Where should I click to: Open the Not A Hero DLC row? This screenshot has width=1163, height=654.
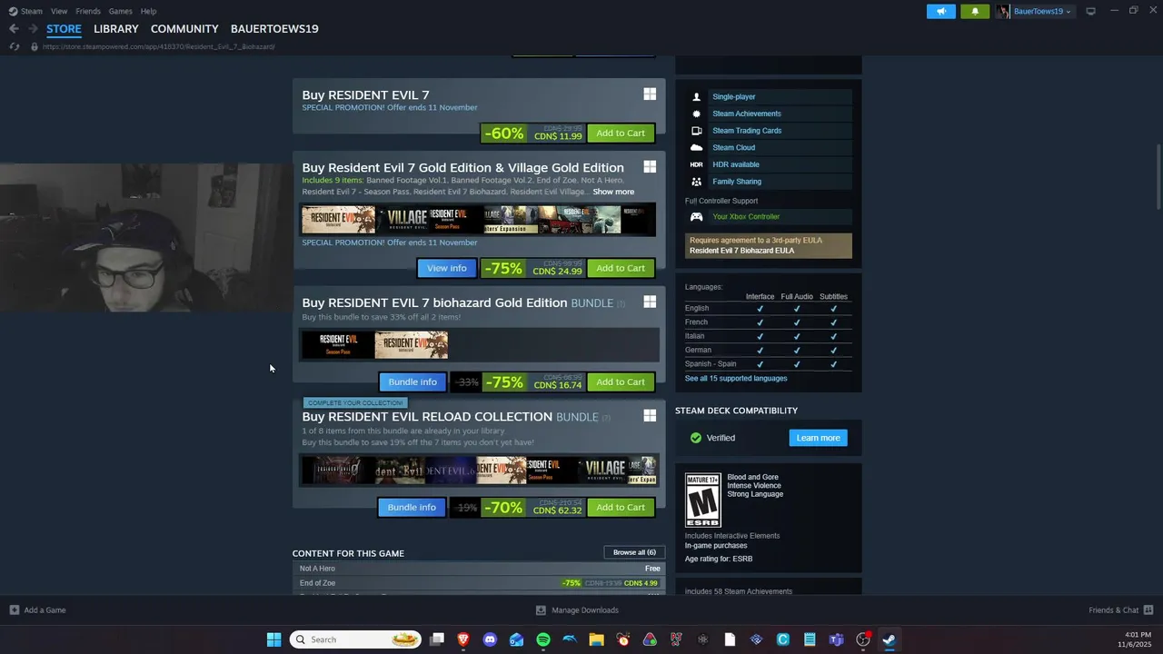tap(480, 569)
